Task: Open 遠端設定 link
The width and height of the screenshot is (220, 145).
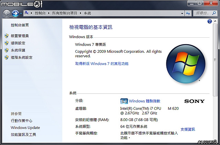Action: (18, 43)
